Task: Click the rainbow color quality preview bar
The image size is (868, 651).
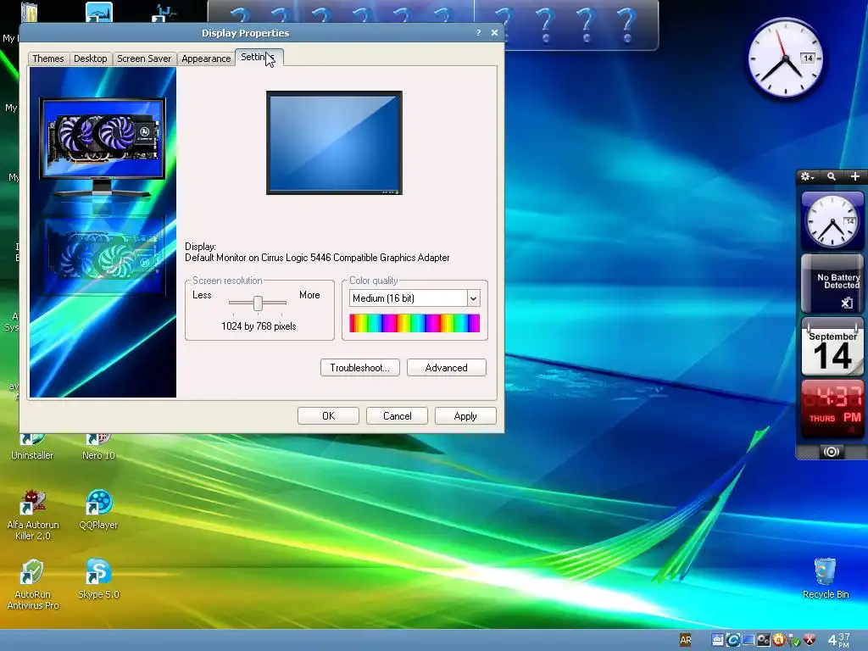Action: coord(415,323)
